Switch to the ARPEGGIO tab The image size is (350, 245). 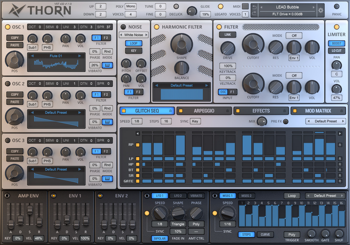(204, 111)
